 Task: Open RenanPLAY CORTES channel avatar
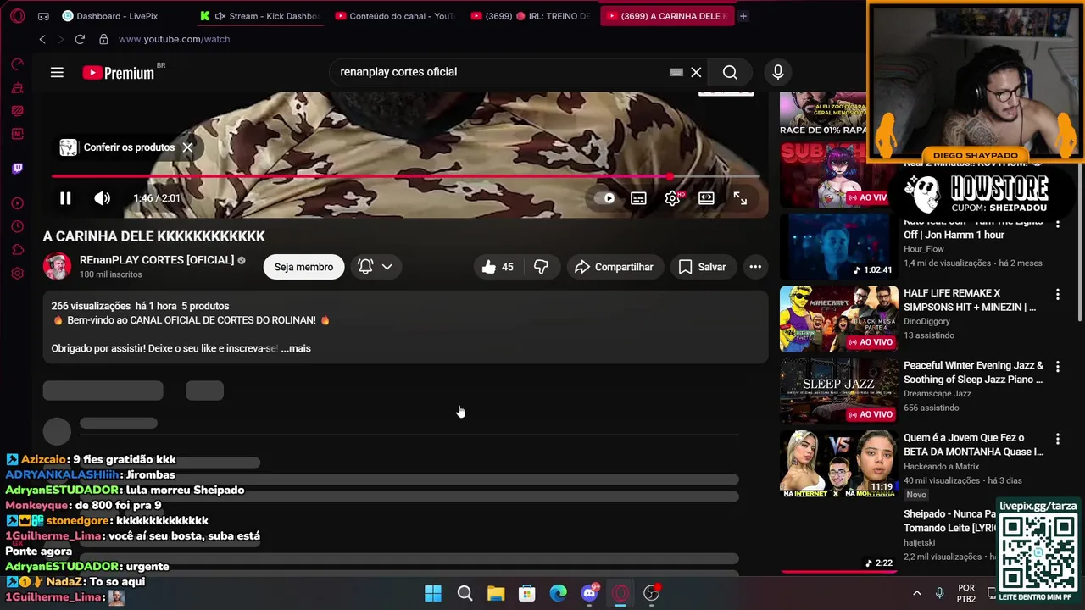tap(58, 266)
